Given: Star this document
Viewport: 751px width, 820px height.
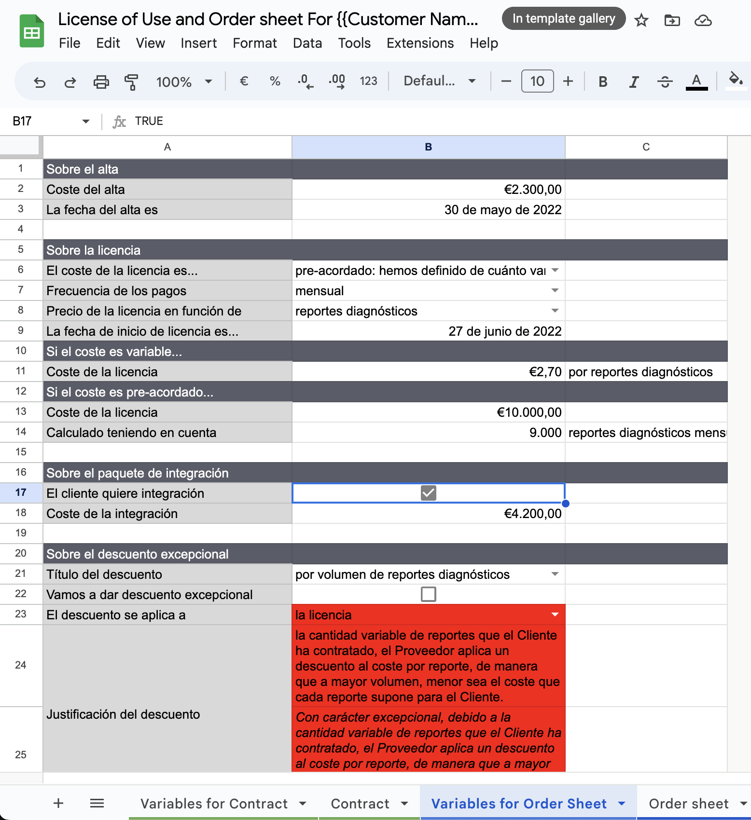Looking at the screenshot, I should 641,20.
